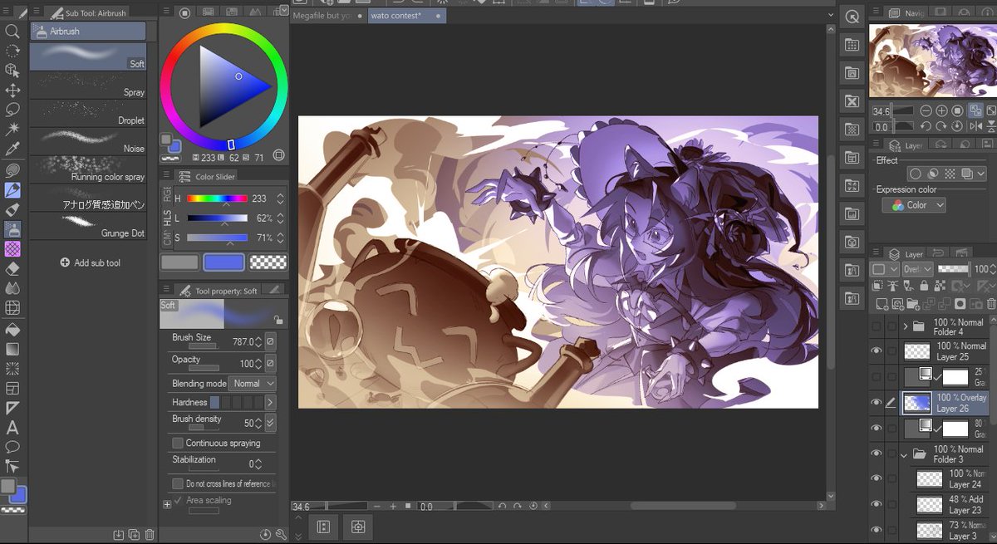Select the Rotate view tool

point(12,51)
